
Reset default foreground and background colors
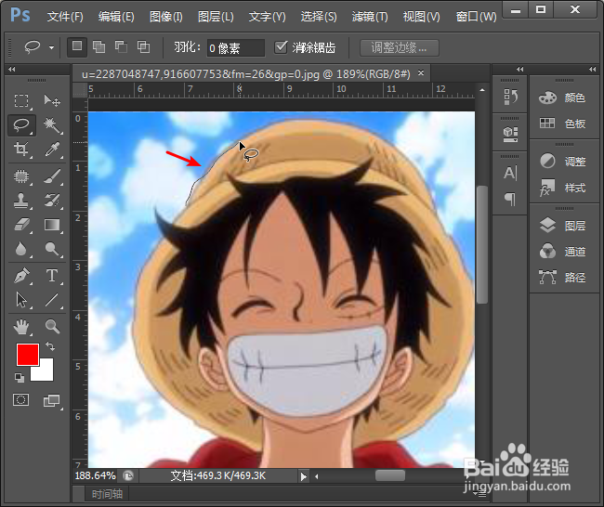(20, 378)
